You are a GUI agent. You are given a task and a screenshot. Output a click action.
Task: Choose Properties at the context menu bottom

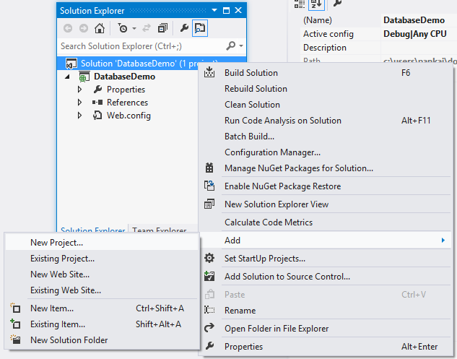pyautogui.click(x=326, y=347)
